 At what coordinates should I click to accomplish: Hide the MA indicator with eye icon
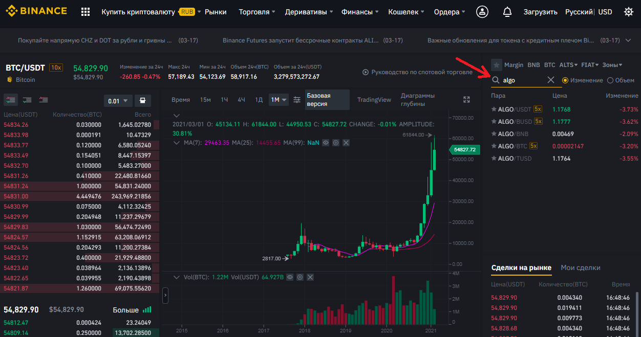326,143
